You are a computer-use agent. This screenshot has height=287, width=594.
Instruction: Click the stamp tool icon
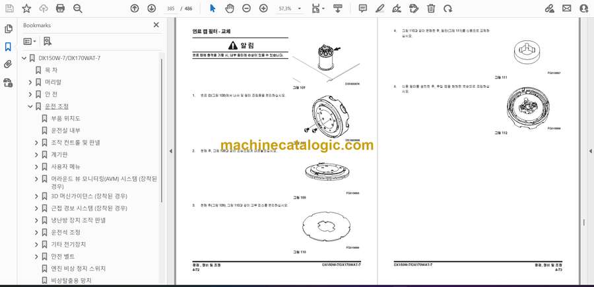(414, 9)
